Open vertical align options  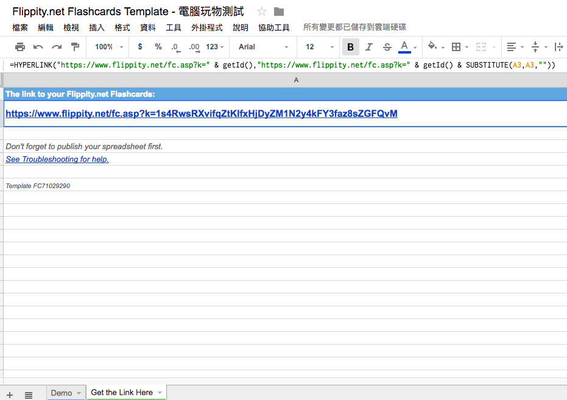pyautogui.click(x=535, y=47)
